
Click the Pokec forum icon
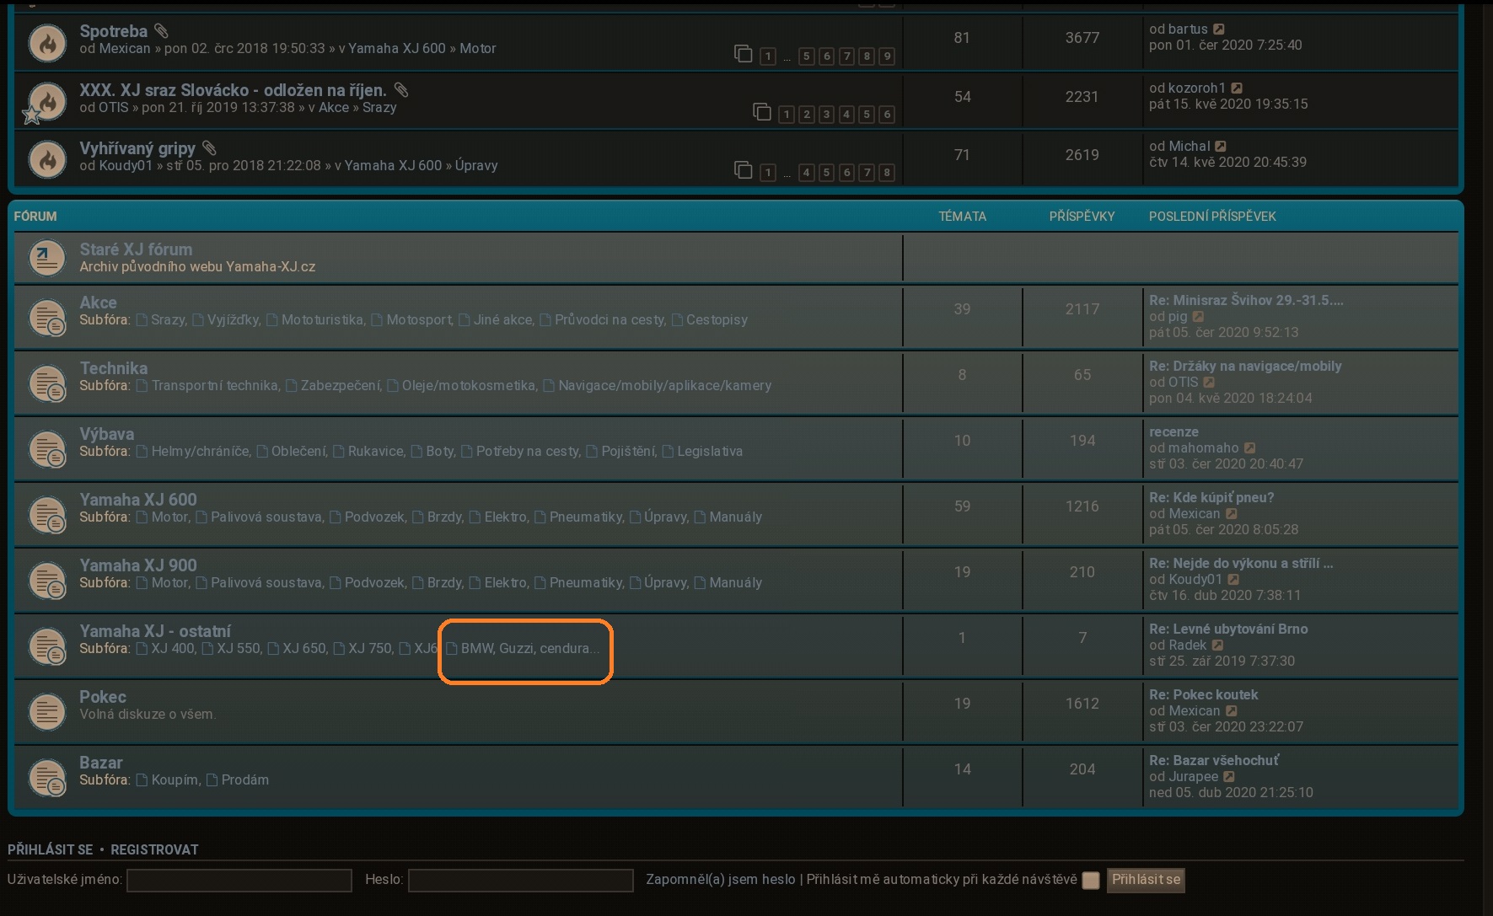[47, 712]
